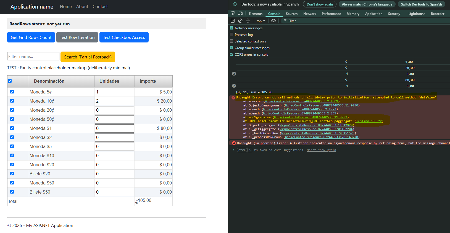Focus the console Filter input
The height and width of the screenshot is (233, 450).
(x=365, y=21)
